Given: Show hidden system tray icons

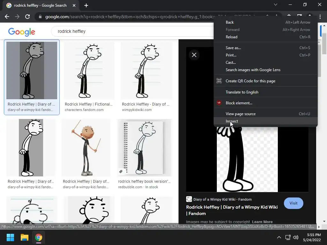Looking at the screenshot, I should click(279, 237).
